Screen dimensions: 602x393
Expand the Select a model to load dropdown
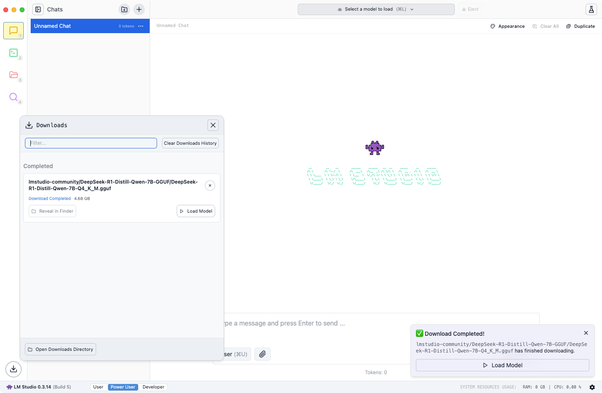pos(376,9)
